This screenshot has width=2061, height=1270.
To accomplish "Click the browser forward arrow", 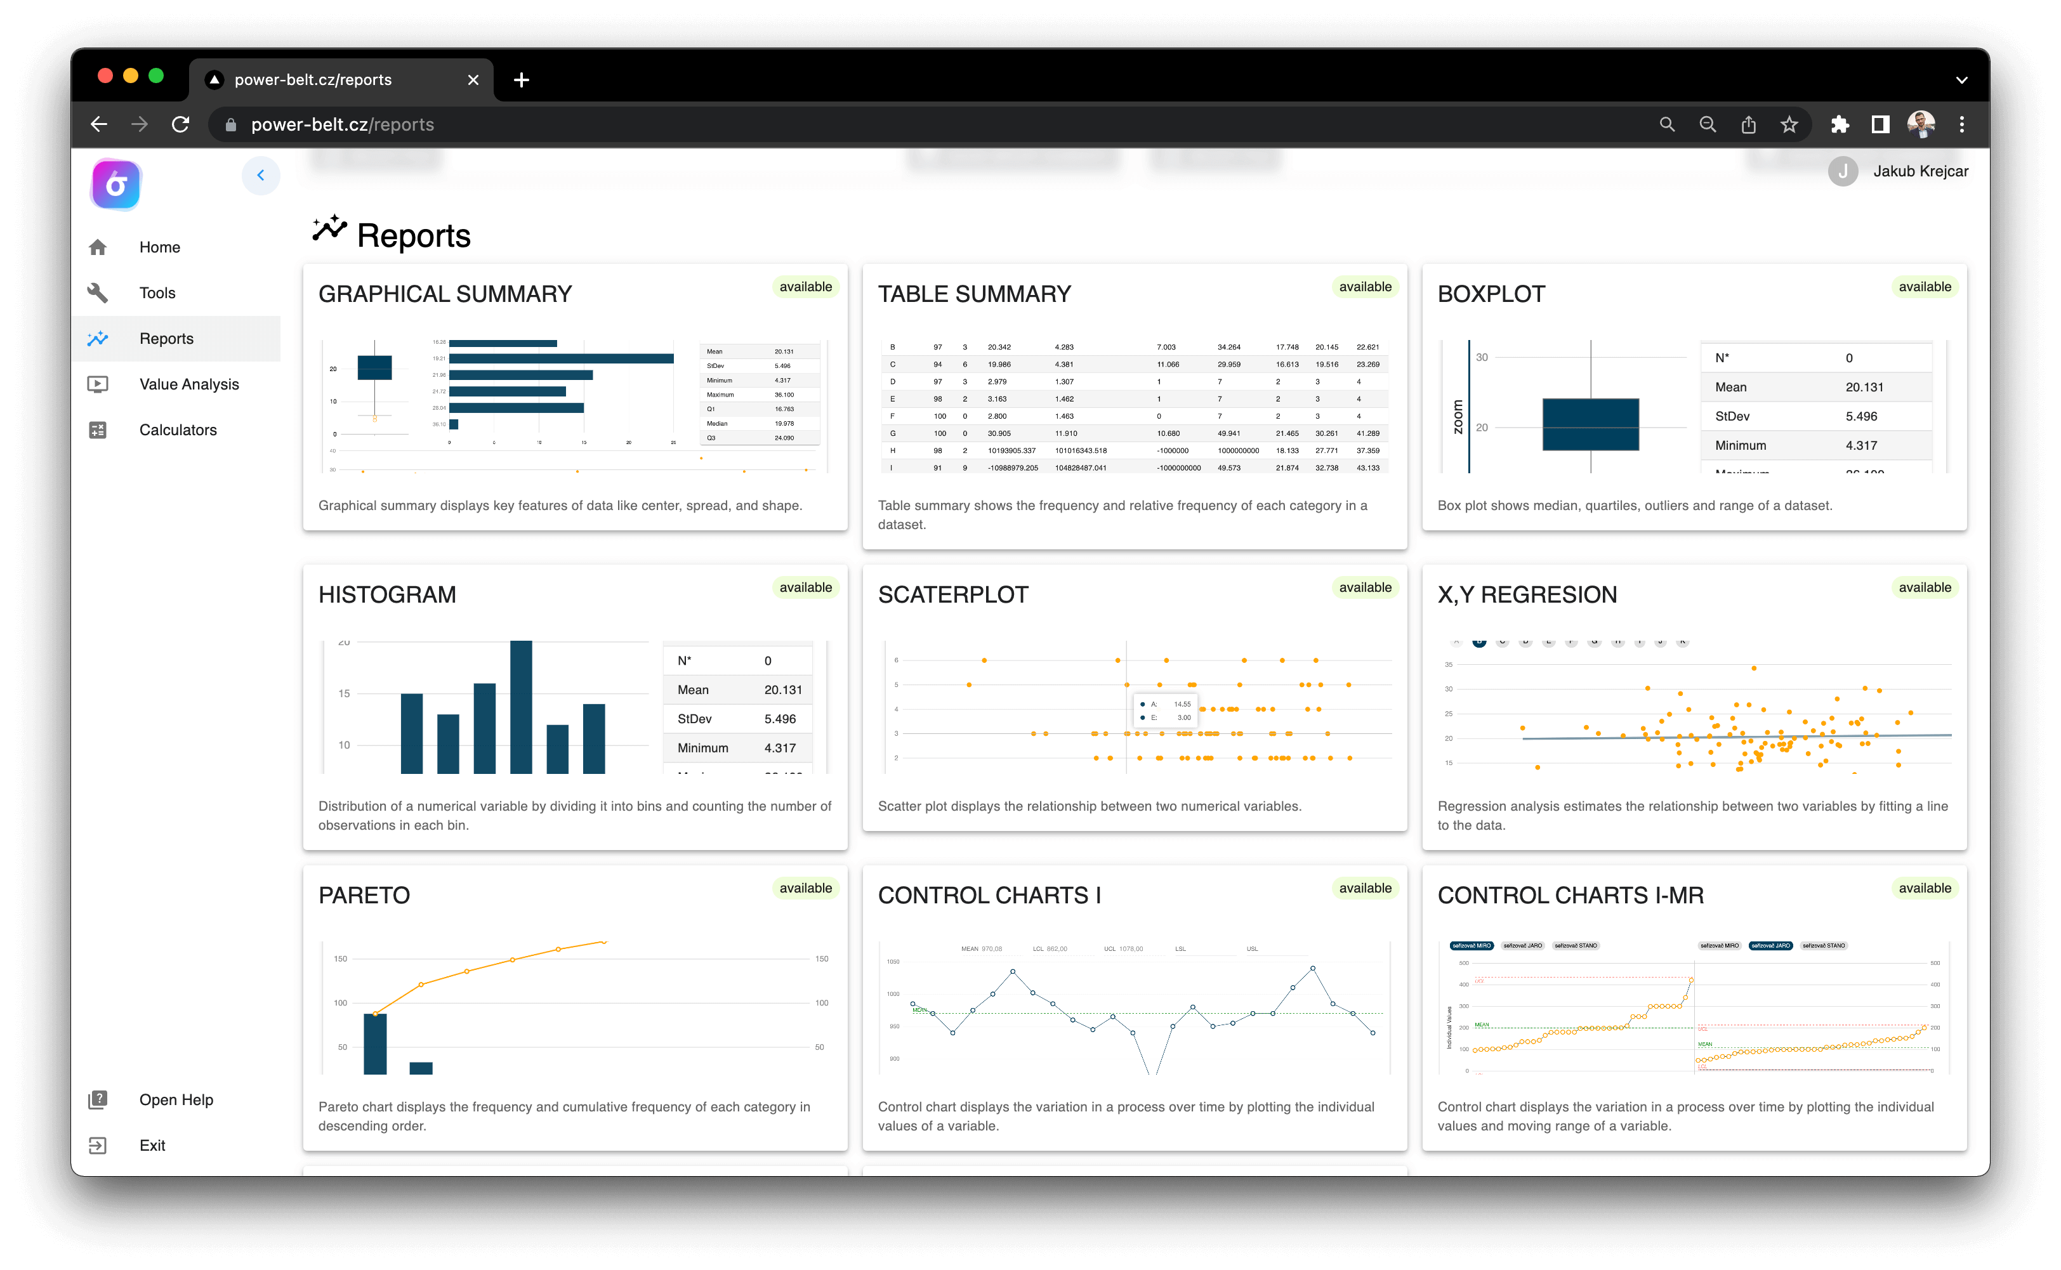I will [x=140, y=124].
